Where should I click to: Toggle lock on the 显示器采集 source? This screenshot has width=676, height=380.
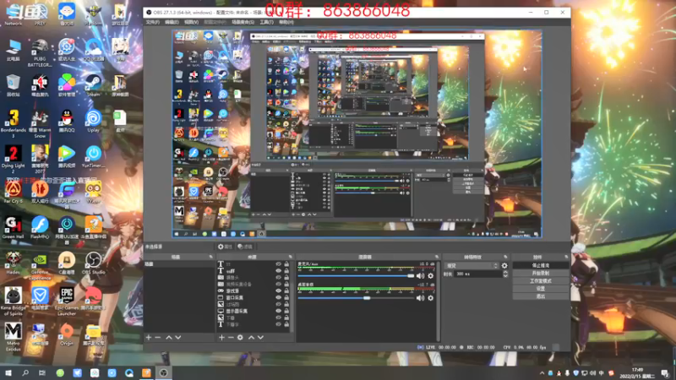click(x=286, y=311)
